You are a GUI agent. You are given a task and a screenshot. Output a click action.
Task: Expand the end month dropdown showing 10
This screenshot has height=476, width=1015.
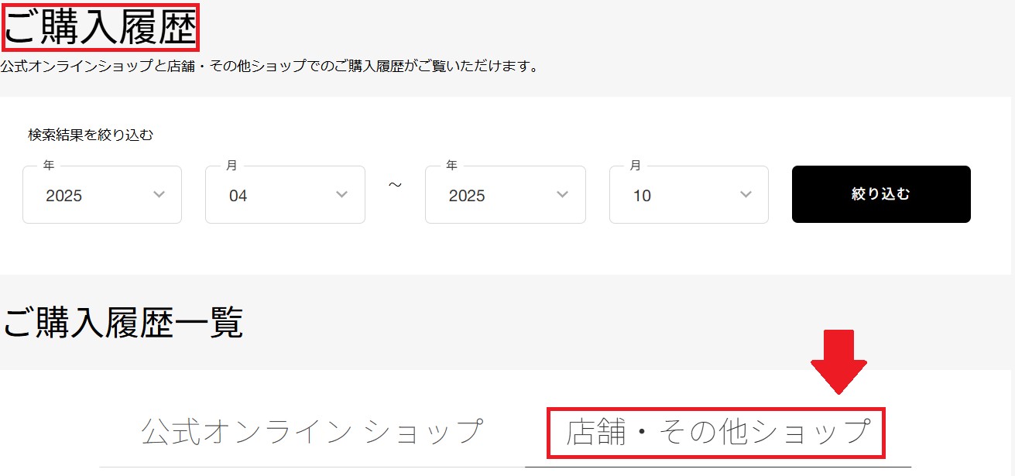pyautogui.click(x=688, y=195)
